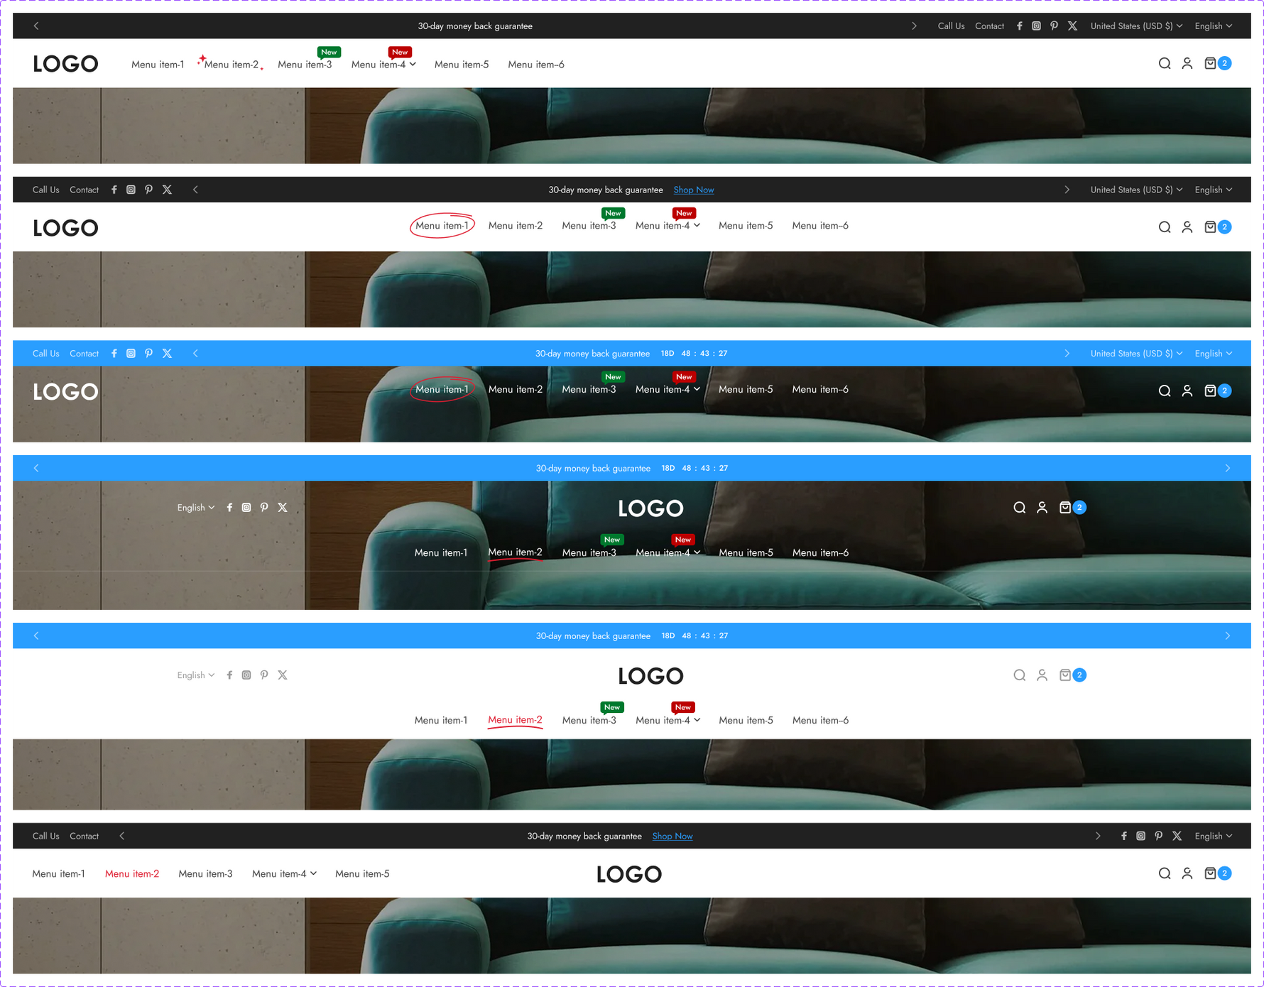Viewport: 1264px width, 987px height.
Task: Open white English dropdown over sofa image
Action: [196, 508]
